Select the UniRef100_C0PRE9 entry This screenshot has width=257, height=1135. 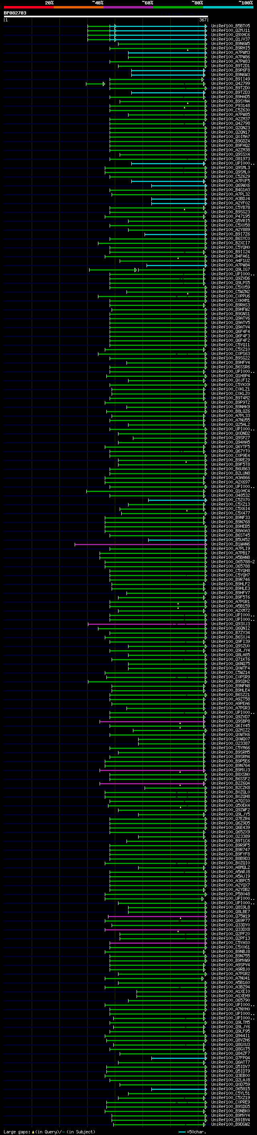(x=230, y=1102)
